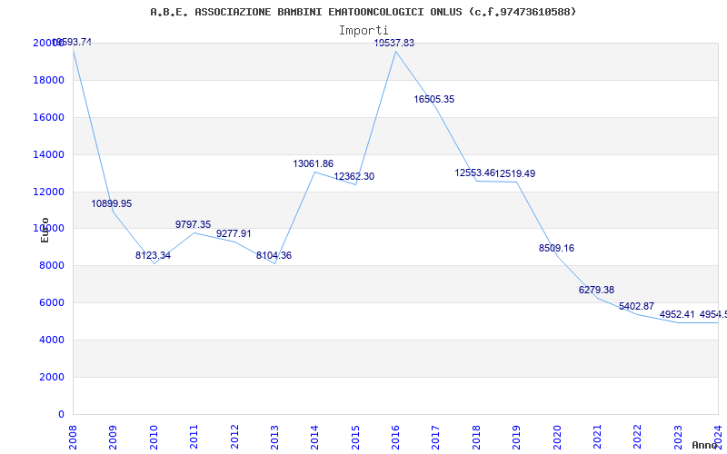Viewport: 727px width, 454px height.
Task: Click the 'Euro' y-axis title
Action: (45, 230)
